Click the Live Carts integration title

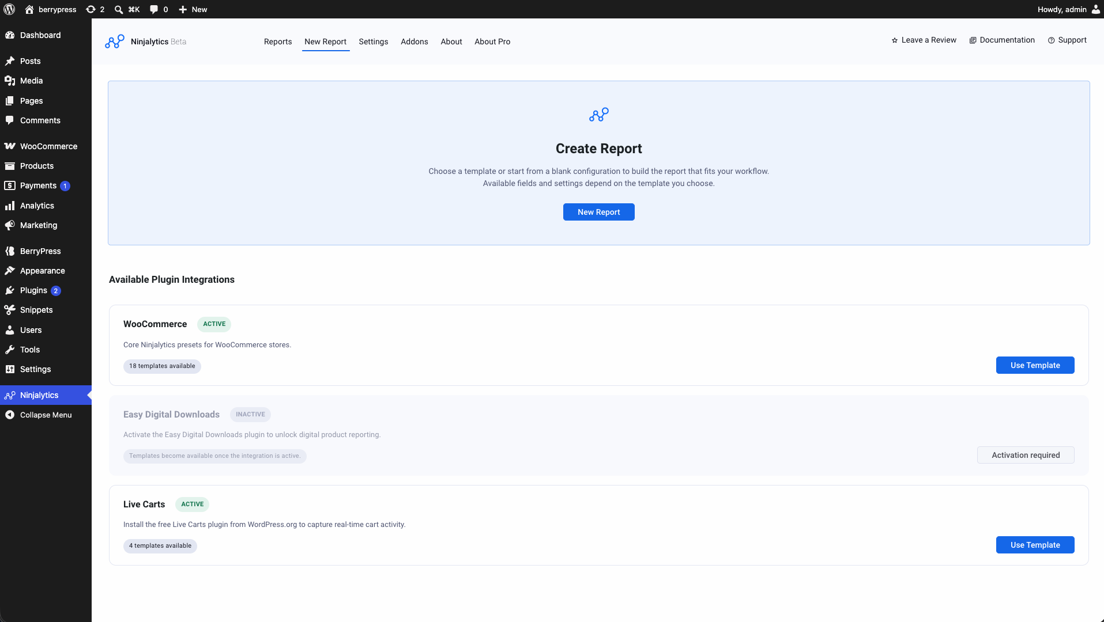click(144, 505)
